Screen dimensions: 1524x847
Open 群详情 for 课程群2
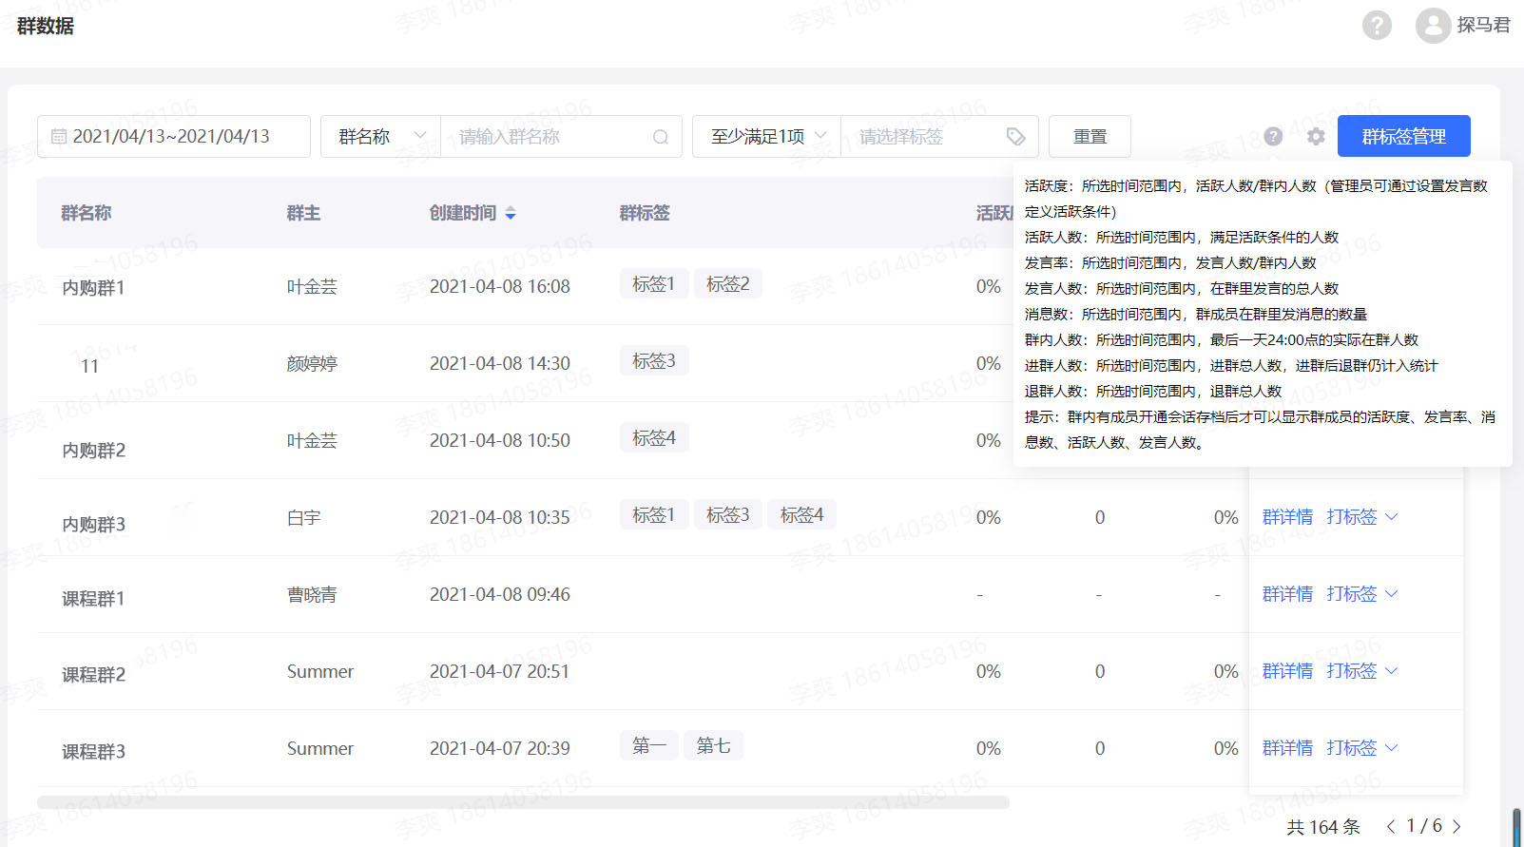[1287, 671]
